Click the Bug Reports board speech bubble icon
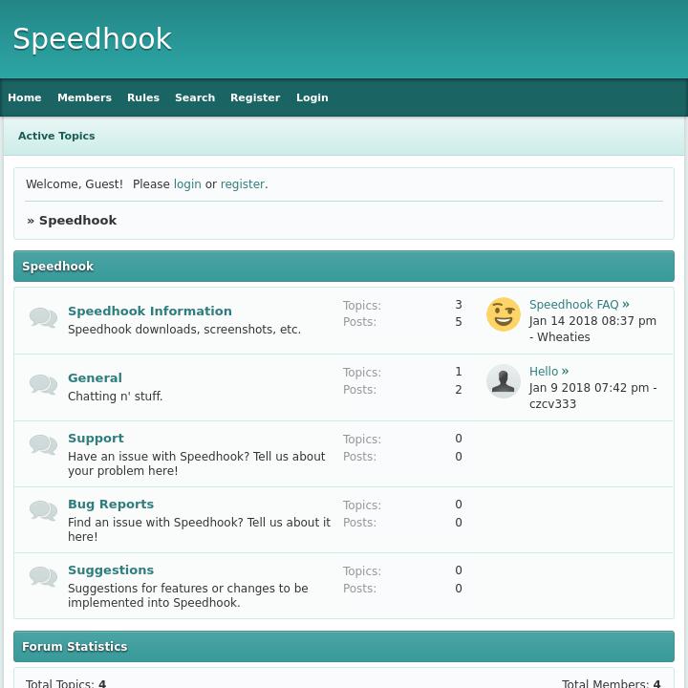Viewport: 688px width, 688px height. [43, 511]
